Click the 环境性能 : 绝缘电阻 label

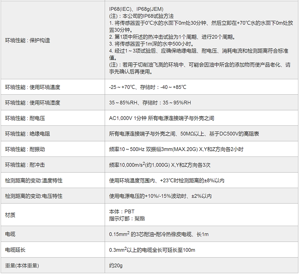tap(28, 134)
